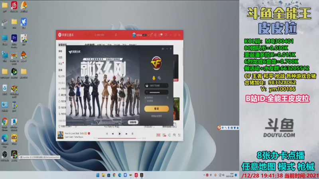Select 私人FM in NetEase sidebar

[61, 76]
